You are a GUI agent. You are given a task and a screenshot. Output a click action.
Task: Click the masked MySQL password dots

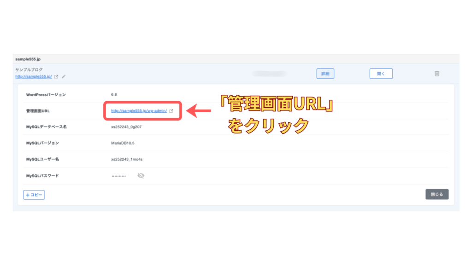pyautogui.click(x=118, y=176)
